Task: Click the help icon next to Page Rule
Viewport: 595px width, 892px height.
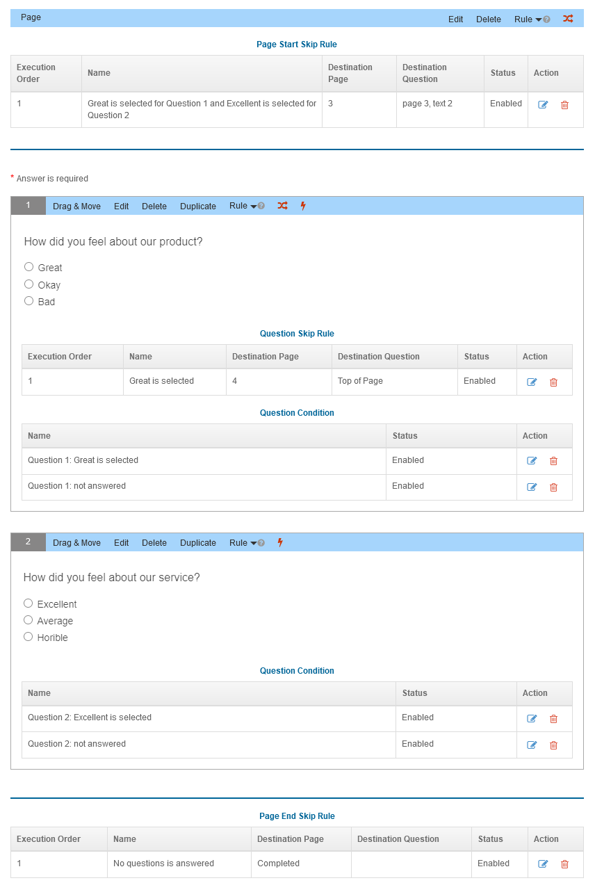Action: pos(546,19)
